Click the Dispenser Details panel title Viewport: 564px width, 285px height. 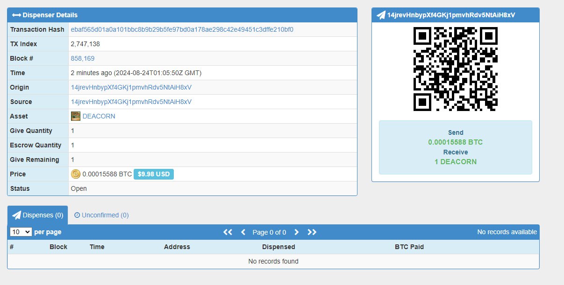(x=50, y=15)
